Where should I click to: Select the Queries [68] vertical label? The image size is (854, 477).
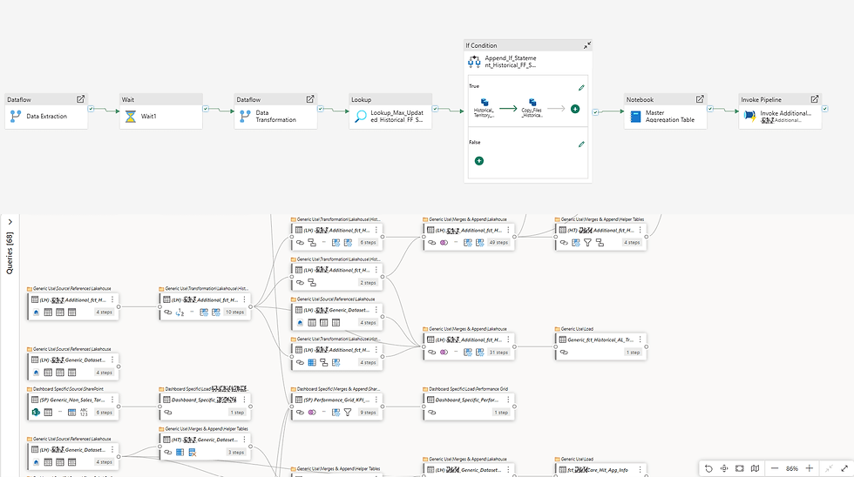click(x=10, y=253)
